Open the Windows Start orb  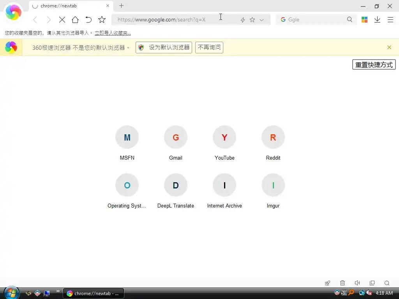11,293
